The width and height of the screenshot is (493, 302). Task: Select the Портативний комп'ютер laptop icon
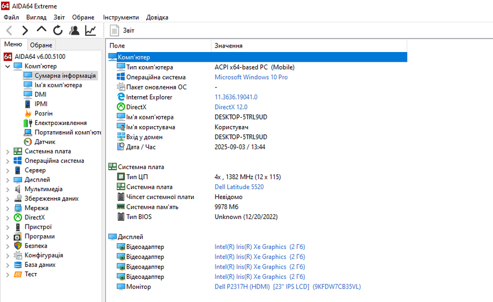(x=28, y=132)
